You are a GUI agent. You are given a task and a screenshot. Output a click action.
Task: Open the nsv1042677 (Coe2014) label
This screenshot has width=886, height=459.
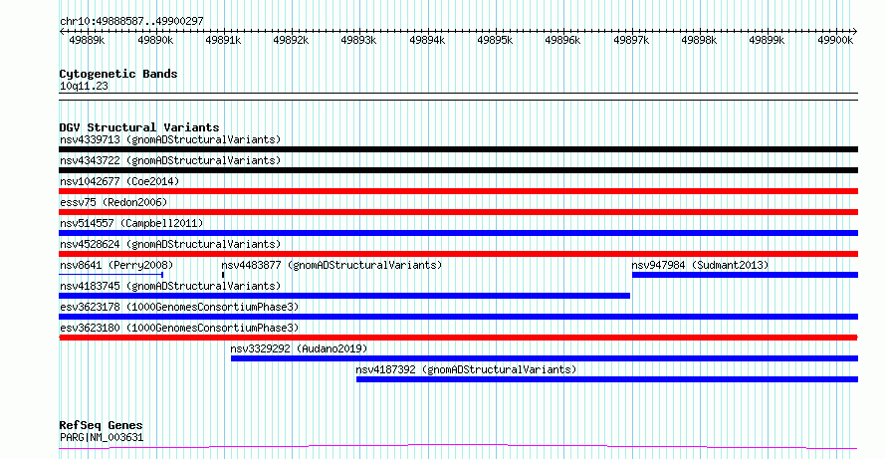(119, 181)
